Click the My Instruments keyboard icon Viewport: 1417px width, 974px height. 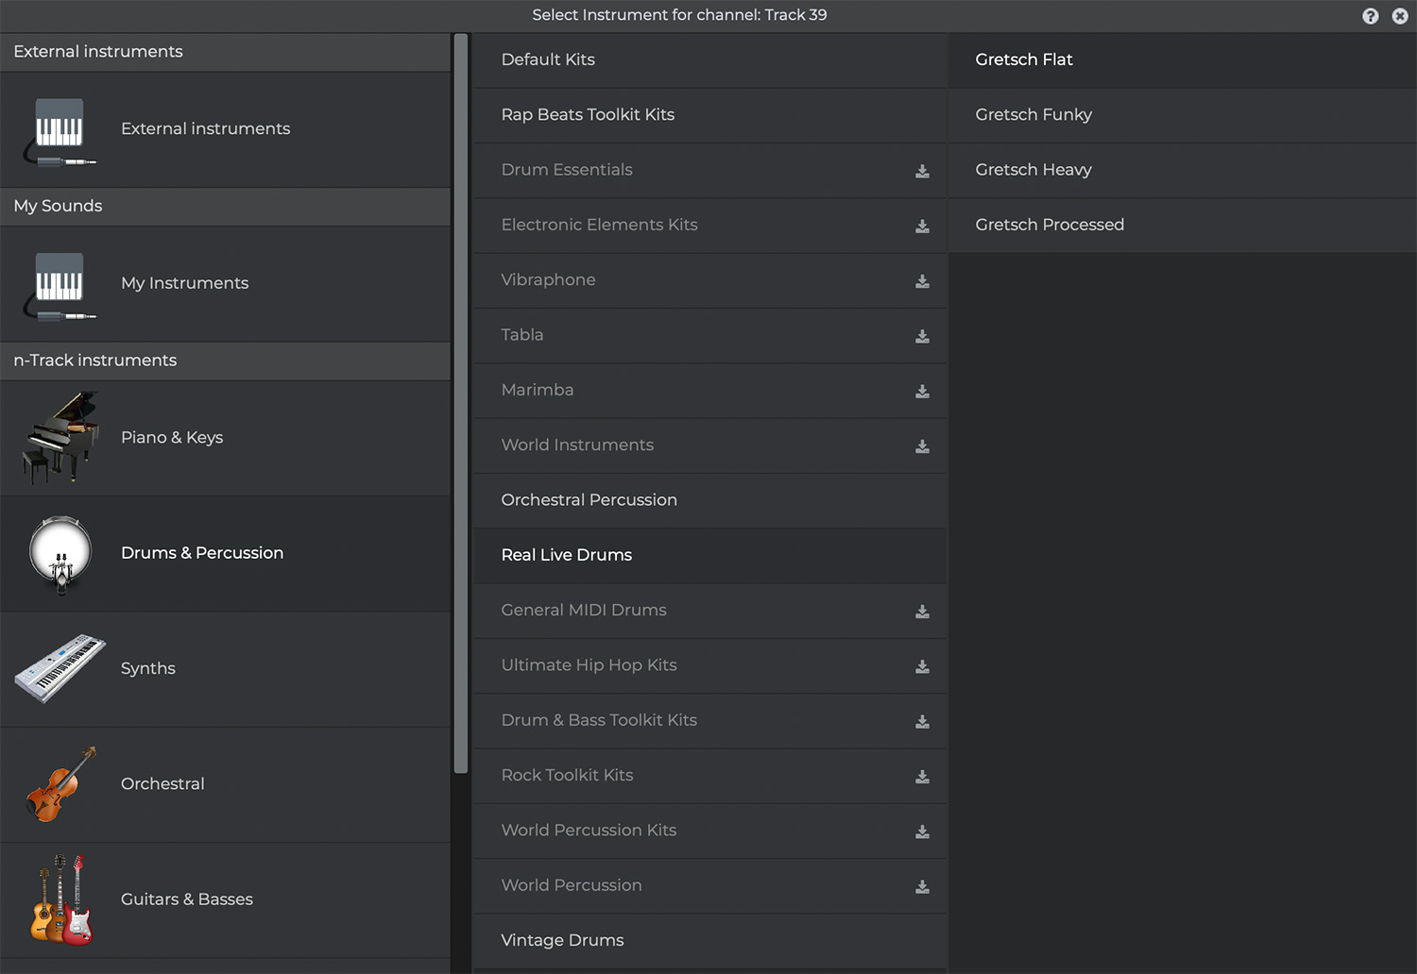(61, 285)
